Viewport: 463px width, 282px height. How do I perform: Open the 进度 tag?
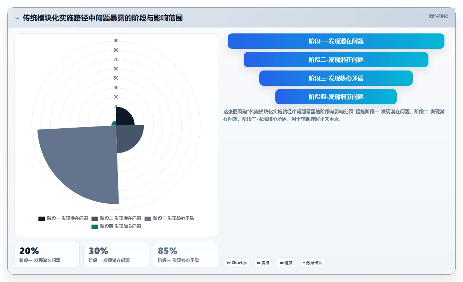pyautogui.click(x=286, y=263)
